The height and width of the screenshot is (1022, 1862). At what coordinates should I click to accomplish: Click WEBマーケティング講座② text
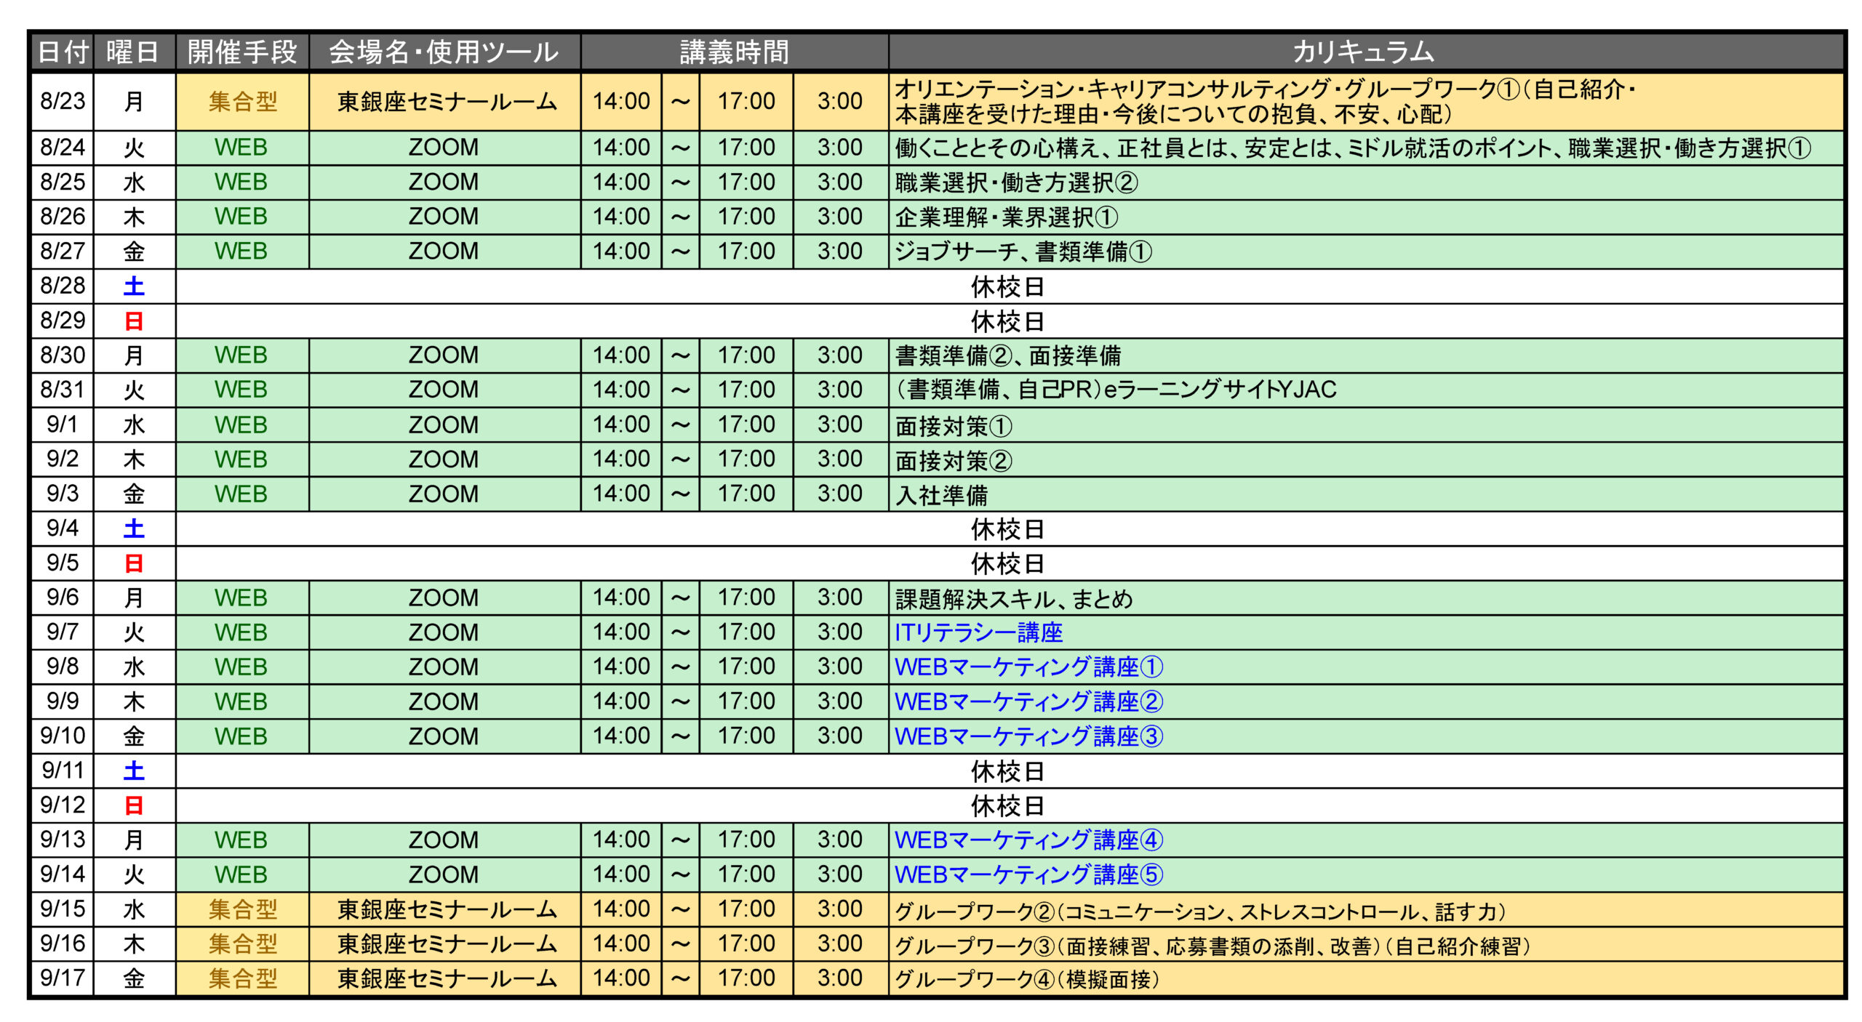1028,701
